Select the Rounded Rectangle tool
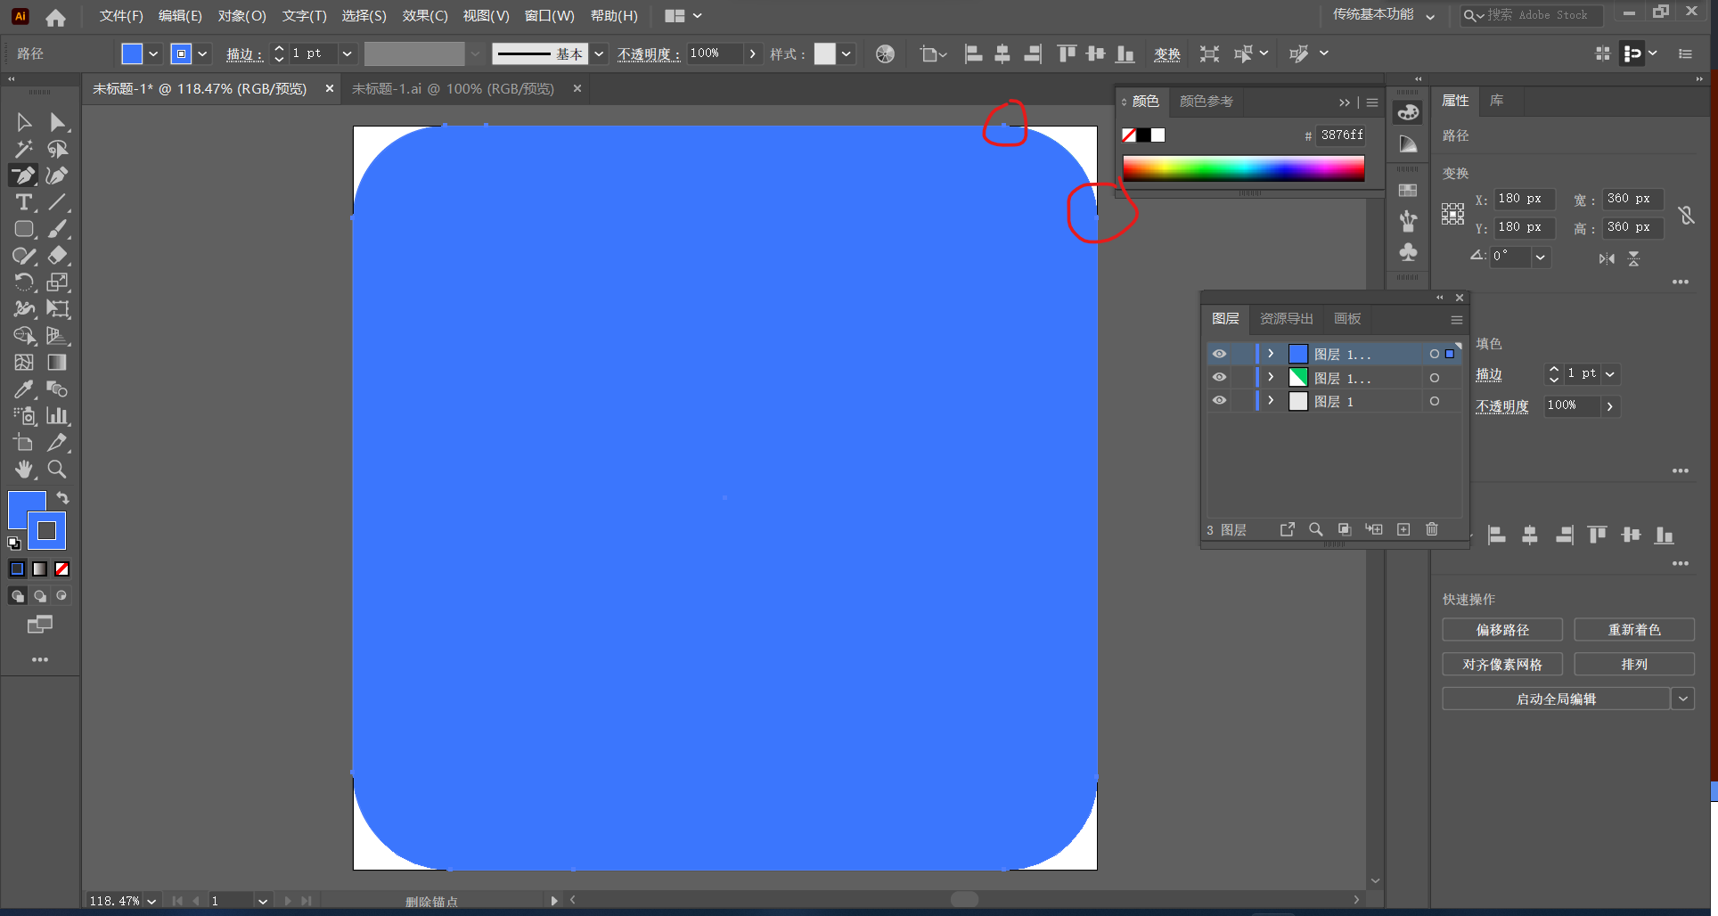 tap(24, 229)
